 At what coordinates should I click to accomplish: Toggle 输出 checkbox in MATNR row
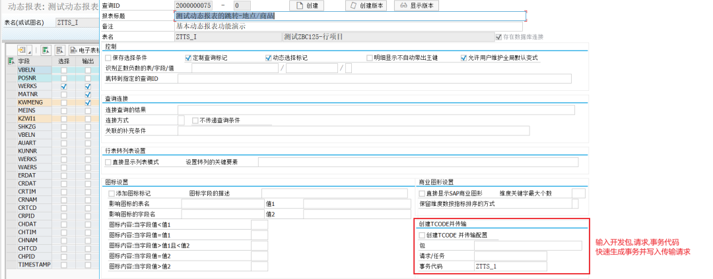coord(88,94)
